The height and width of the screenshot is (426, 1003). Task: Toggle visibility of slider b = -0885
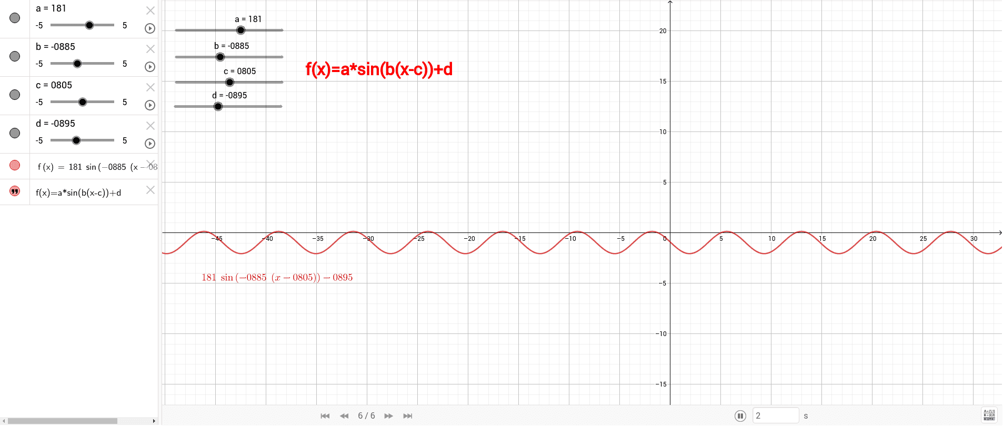[15, 56]
